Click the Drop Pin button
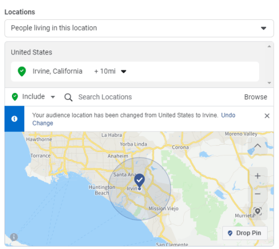The image size is (279, 249). click(x=245, y=233)
